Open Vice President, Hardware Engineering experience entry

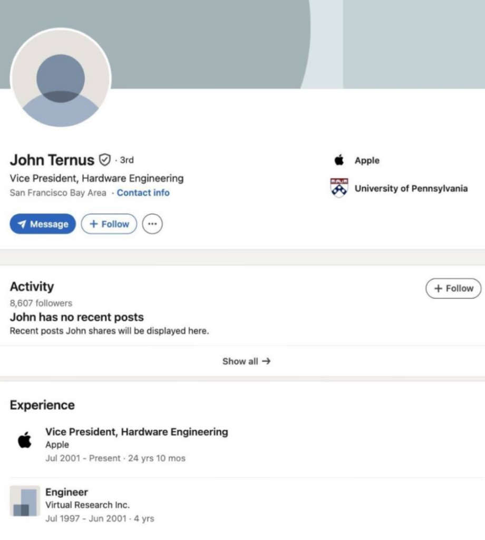137,432
